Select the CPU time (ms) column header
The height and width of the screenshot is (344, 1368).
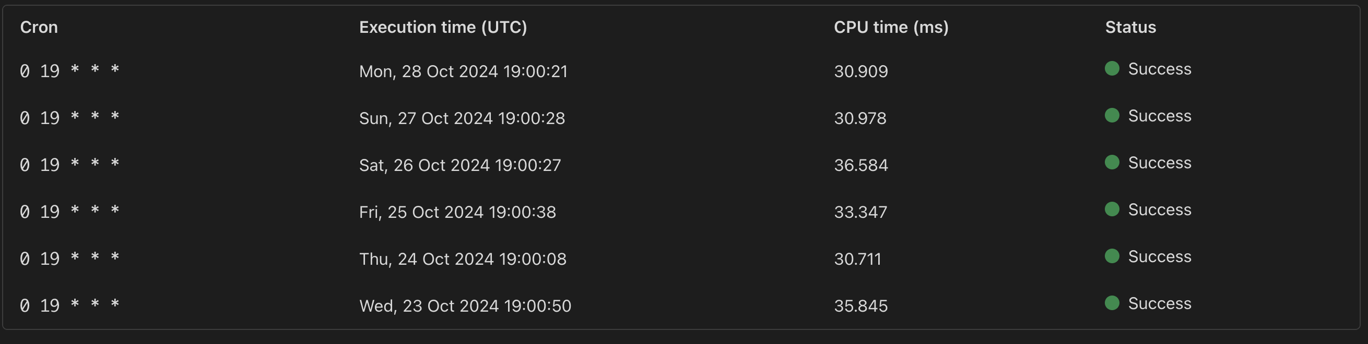point(891,27)
